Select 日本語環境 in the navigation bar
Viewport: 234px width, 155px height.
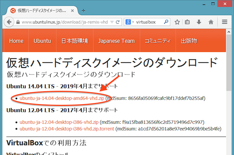coord(75,41)
